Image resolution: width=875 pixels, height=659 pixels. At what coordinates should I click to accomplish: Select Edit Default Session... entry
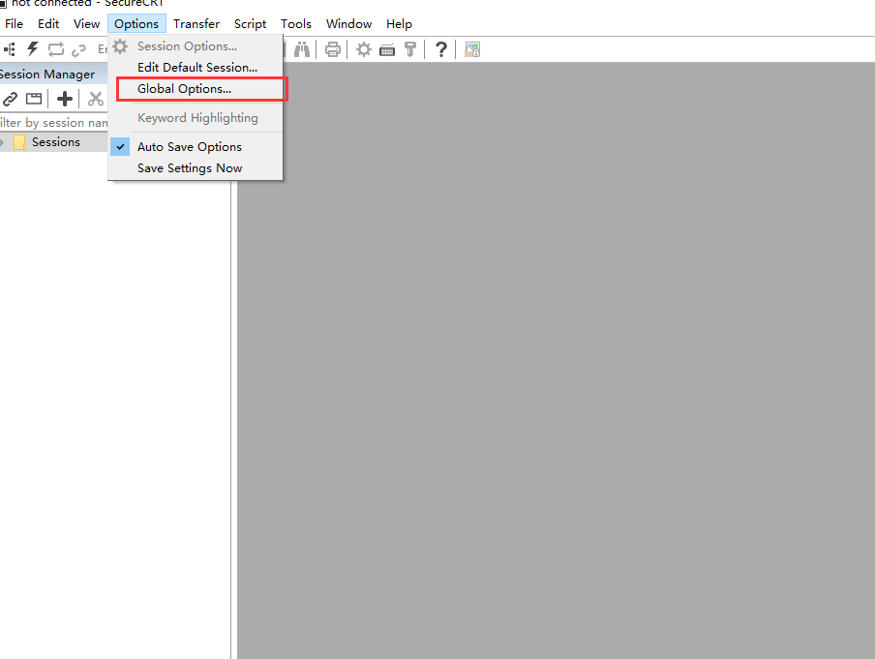[x=196, y=68]
